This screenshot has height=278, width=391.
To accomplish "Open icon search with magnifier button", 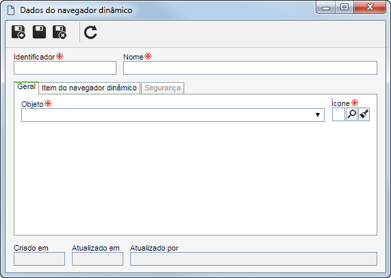I will pos(351,114).
